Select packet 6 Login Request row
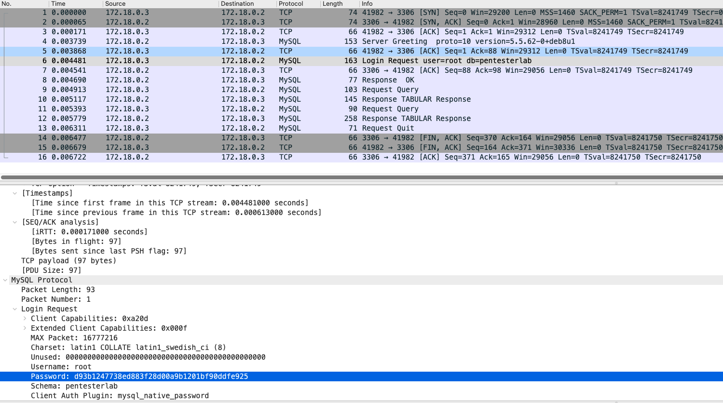 361,61
